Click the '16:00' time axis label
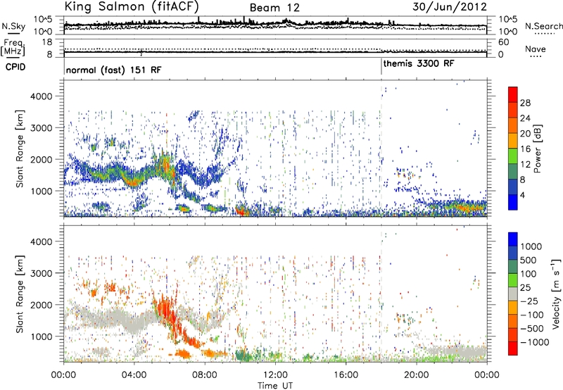Image resolution: width=563 pixels, height=390 pixels. click(346, 375)
